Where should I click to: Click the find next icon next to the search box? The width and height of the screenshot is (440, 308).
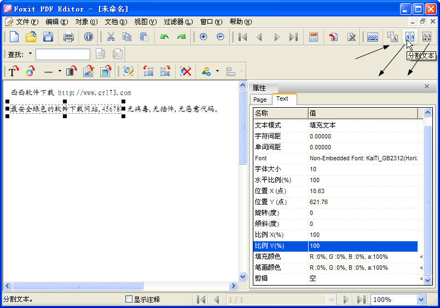118,54
